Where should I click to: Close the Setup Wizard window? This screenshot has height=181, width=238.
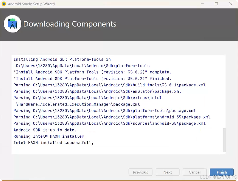[x=231, y=4]
